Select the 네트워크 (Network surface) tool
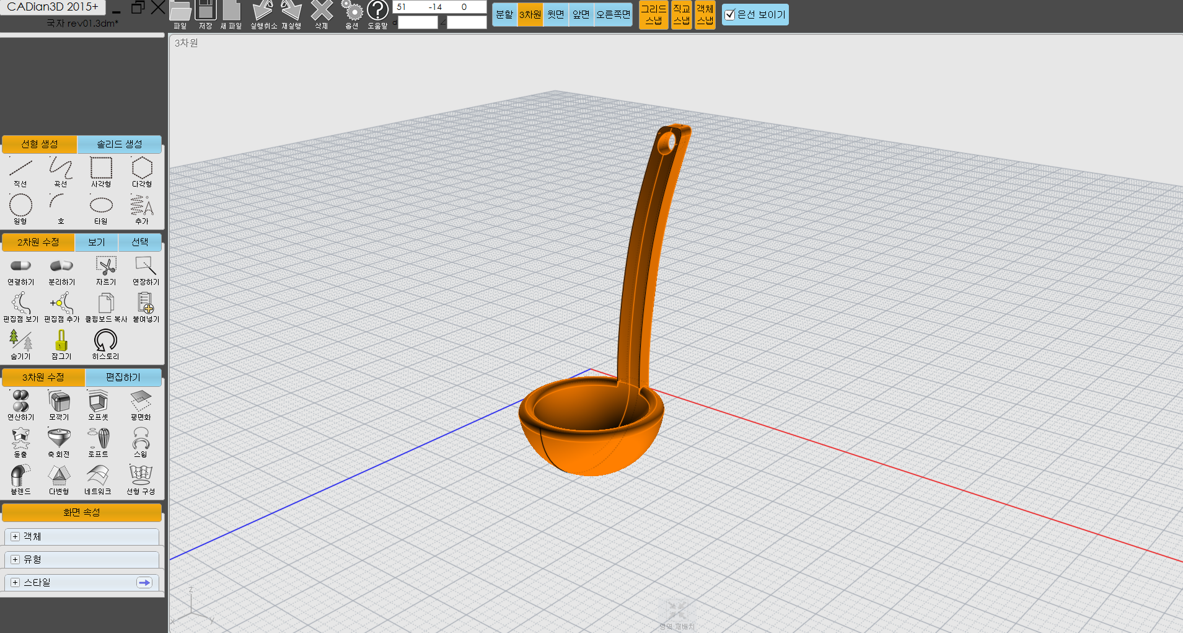 point(98,476)
